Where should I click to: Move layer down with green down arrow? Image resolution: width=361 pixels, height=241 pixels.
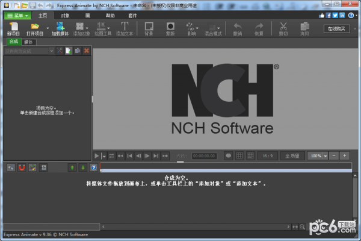pos(83,167)
